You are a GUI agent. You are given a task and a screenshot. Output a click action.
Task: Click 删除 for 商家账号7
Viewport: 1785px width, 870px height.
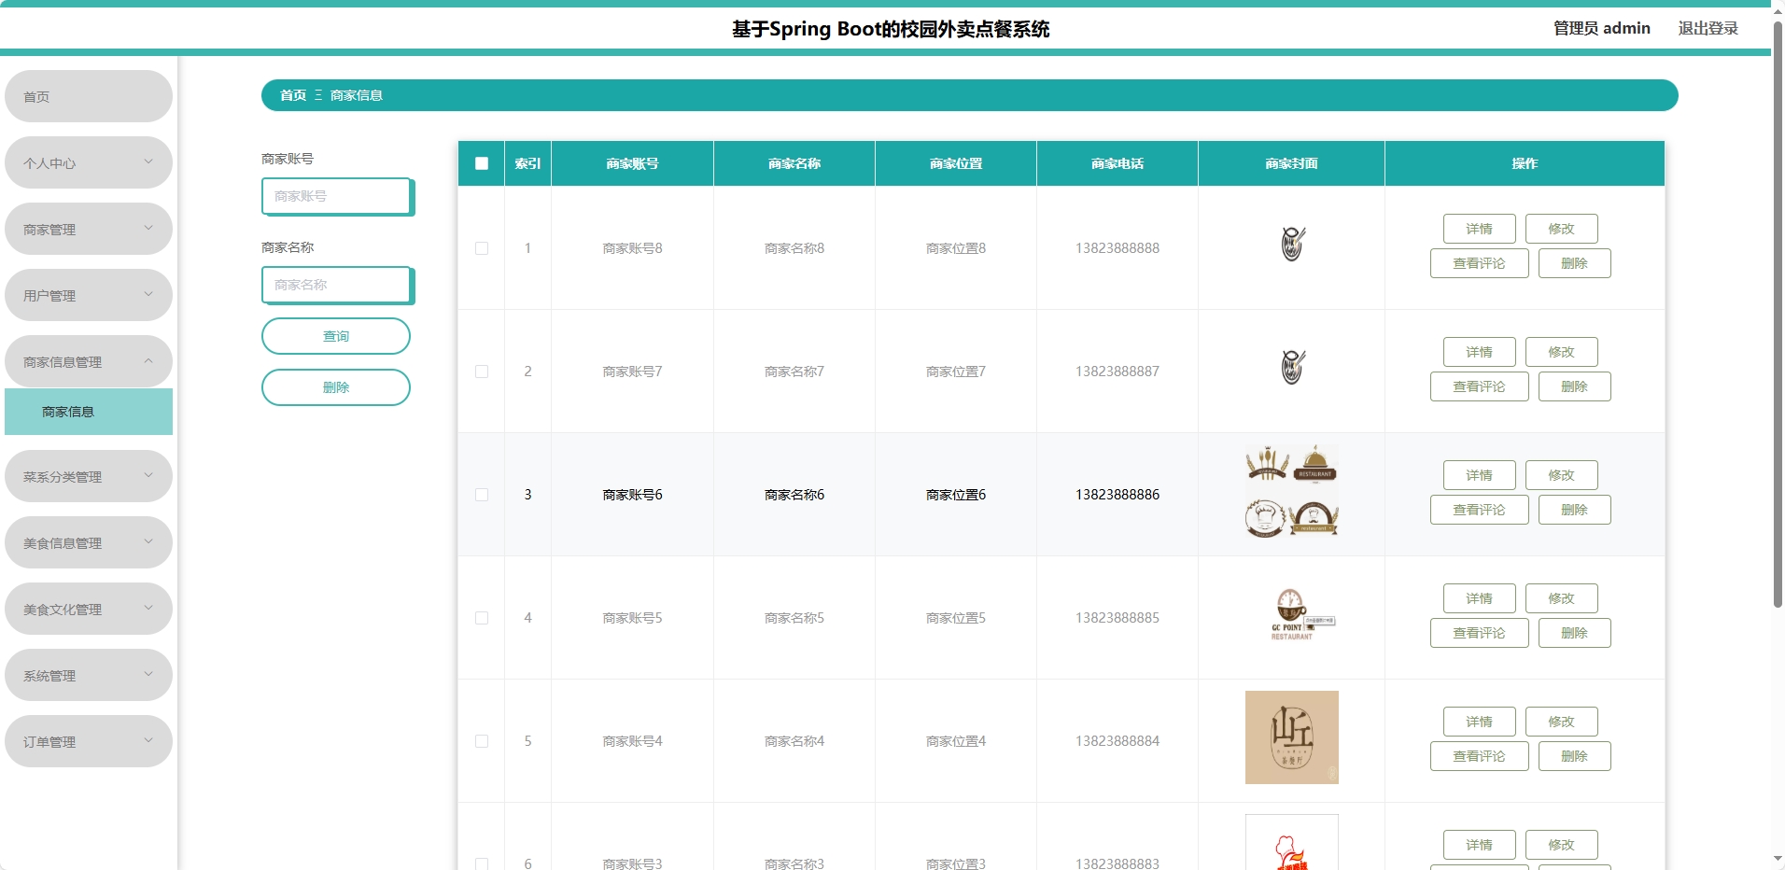click(1574, 386)
